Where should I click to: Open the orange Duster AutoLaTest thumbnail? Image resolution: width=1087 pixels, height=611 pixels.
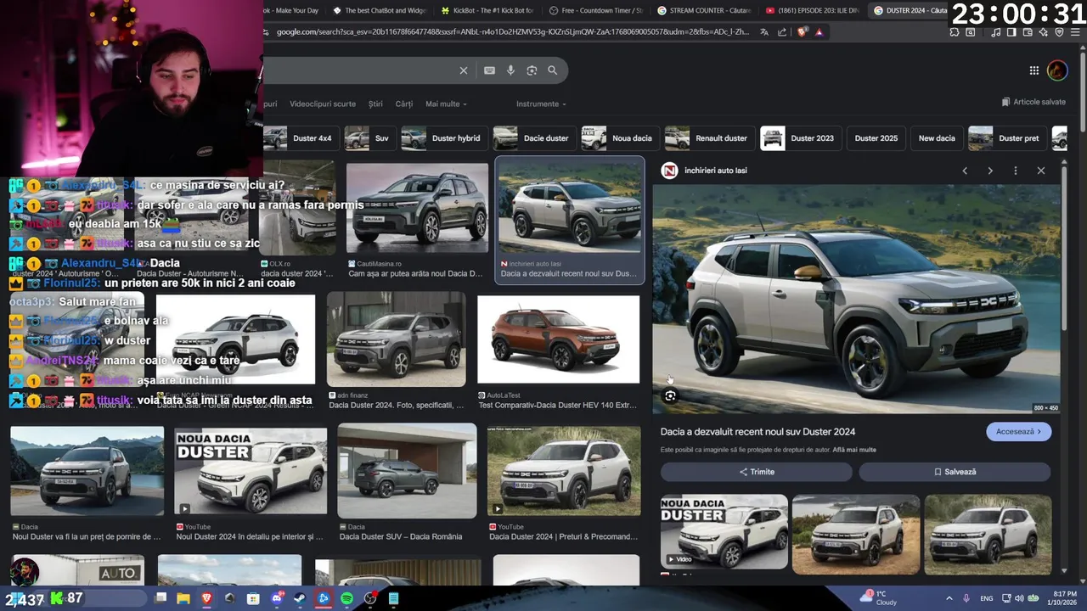coord(558,339)
